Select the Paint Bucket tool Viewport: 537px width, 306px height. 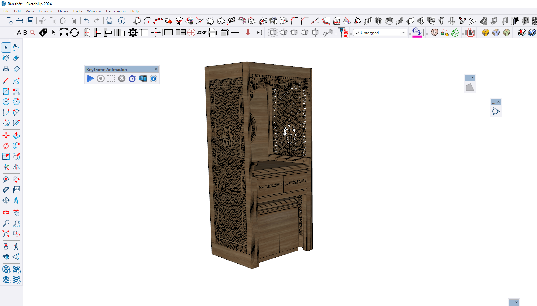(x=6, y=58)
